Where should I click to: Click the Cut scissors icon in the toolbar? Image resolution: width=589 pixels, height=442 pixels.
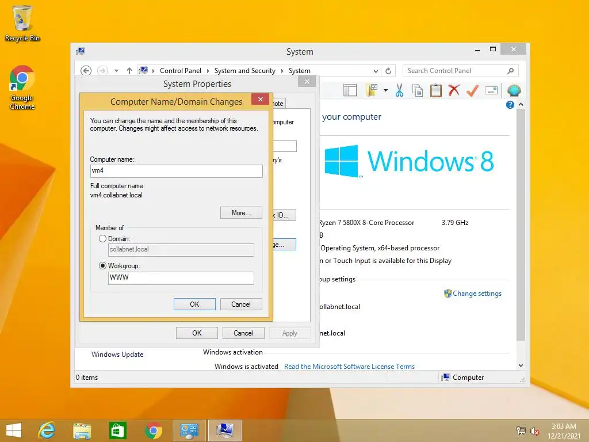pyautogui.click(x=399, y=90)
